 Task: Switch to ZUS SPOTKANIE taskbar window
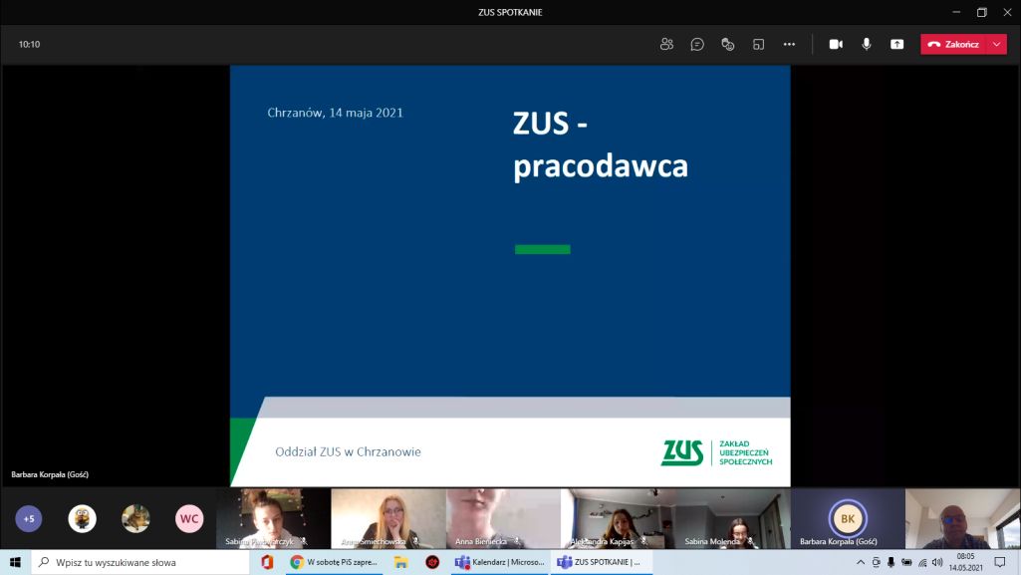click(601, 562)
